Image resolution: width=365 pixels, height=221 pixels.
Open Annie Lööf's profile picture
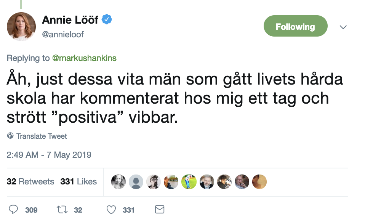pos(21,27)
